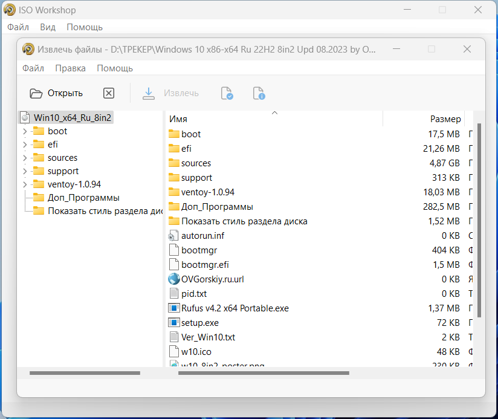Screen dimensions: 498x419
Task: Select Доп_Программы folder in tree
Action: tap(83, 198)
